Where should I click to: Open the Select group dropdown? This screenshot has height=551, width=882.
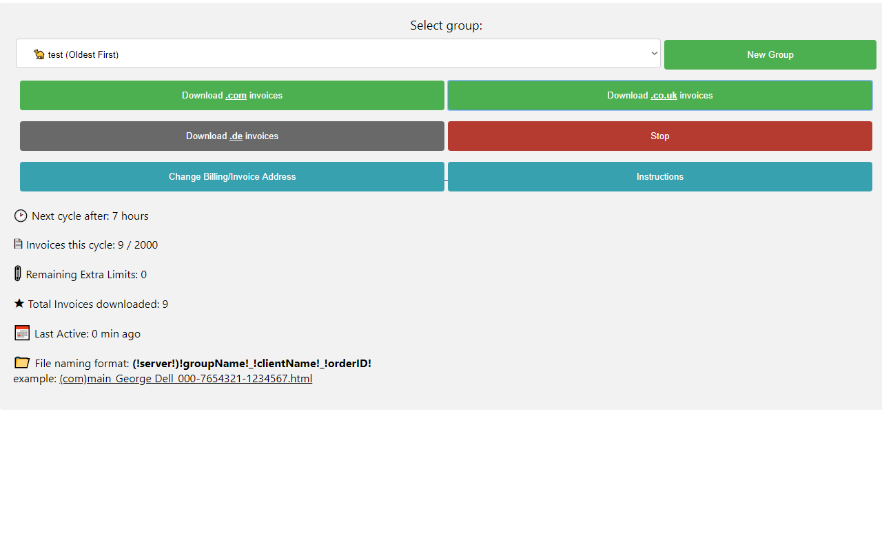point(338,54)
